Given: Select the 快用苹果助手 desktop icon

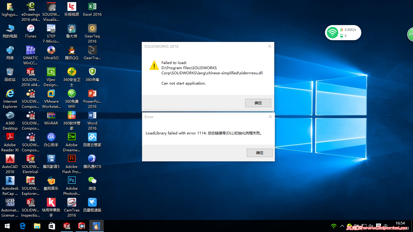Looking at the screenshot, I should [x=51, y=208].
